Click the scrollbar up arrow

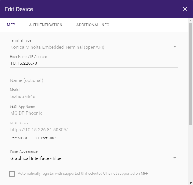[x=190, y=21]
